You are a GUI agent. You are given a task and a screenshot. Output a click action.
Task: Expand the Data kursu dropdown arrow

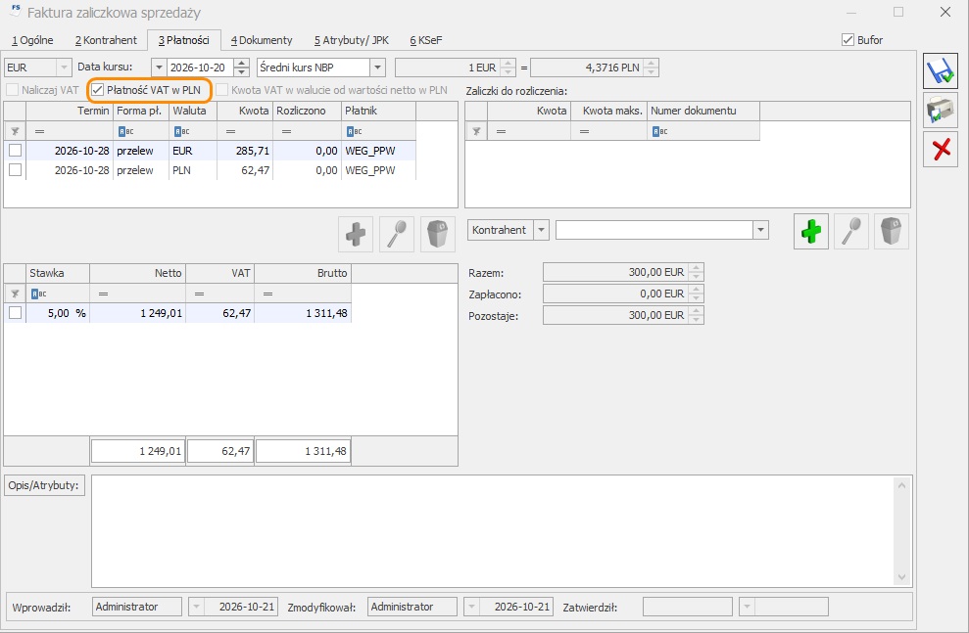click(x=159, y=68)
